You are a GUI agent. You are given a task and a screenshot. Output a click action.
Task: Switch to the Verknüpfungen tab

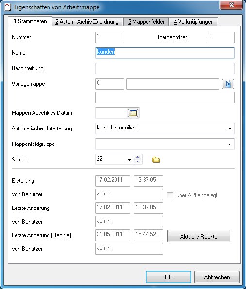194,22
